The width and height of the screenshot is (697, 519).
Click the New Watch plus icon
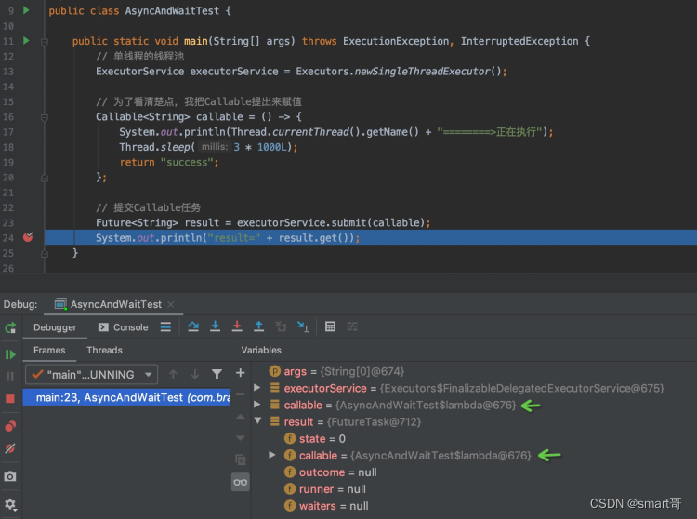point(241,373)
